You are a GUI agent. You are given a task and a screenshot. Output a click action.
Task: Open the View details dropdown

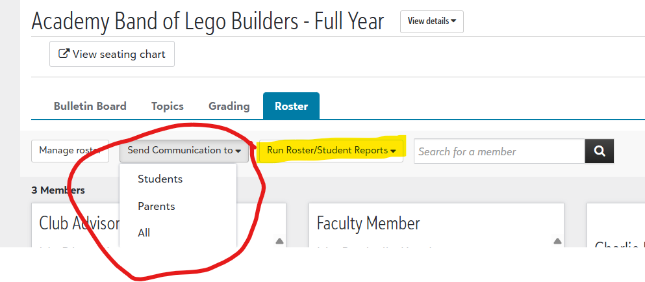point(431,21)
